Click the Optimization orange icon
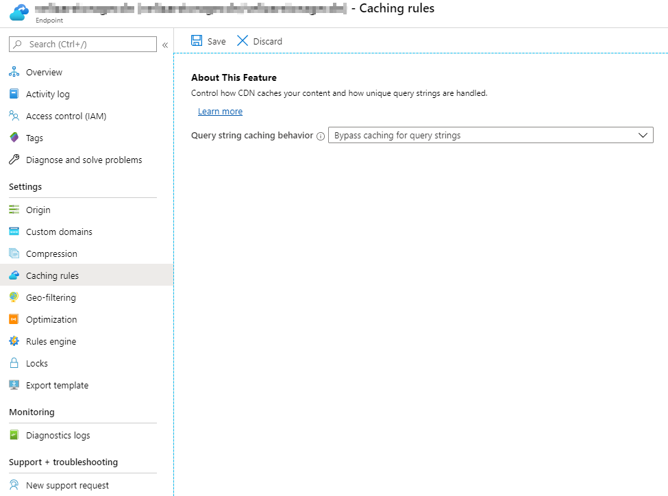The width and height of the screenshot is (668, 496). pos(14,319)
